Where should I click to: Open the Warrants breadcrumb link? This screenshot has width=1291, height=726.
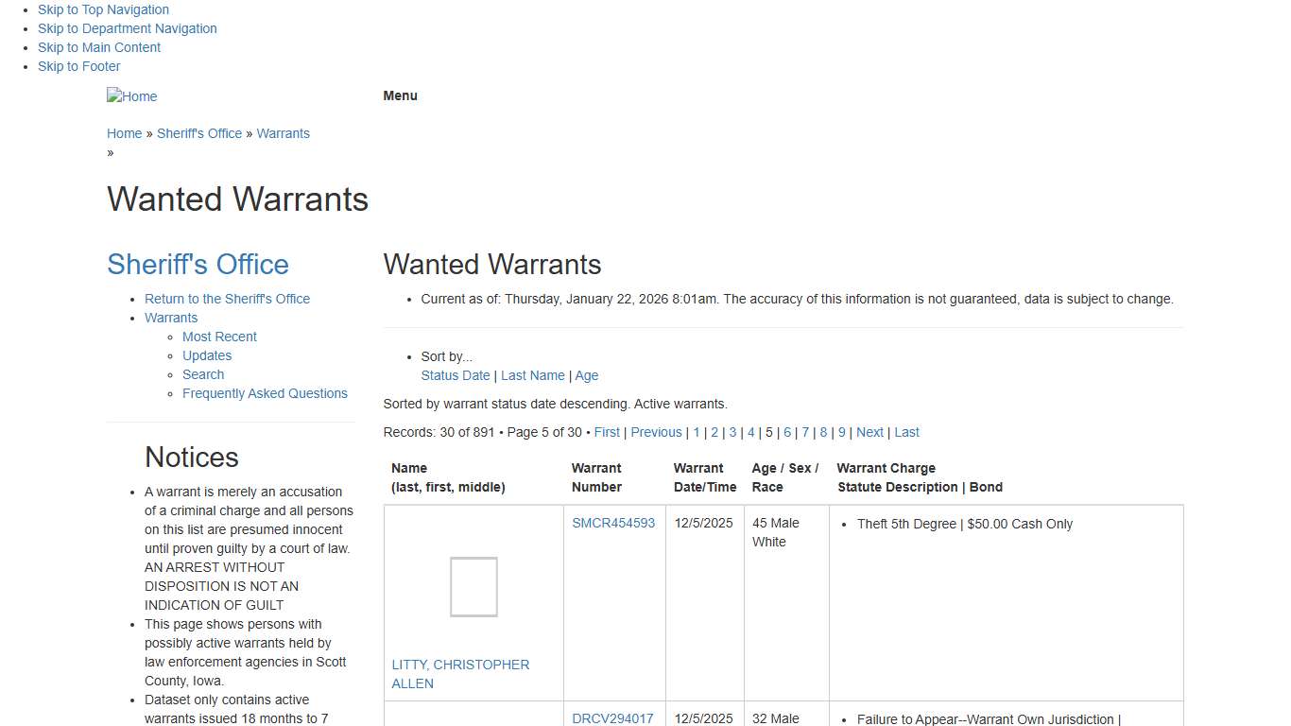[283, 133]
